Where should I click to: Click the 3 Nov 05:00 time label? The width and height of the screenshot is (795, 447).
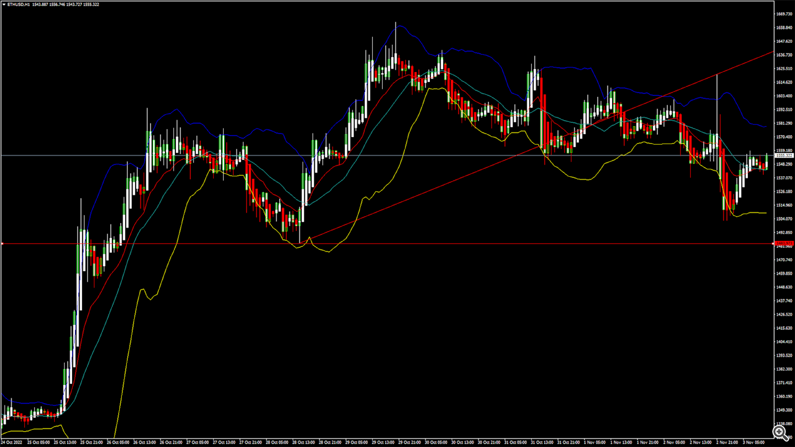pos(754,442)
